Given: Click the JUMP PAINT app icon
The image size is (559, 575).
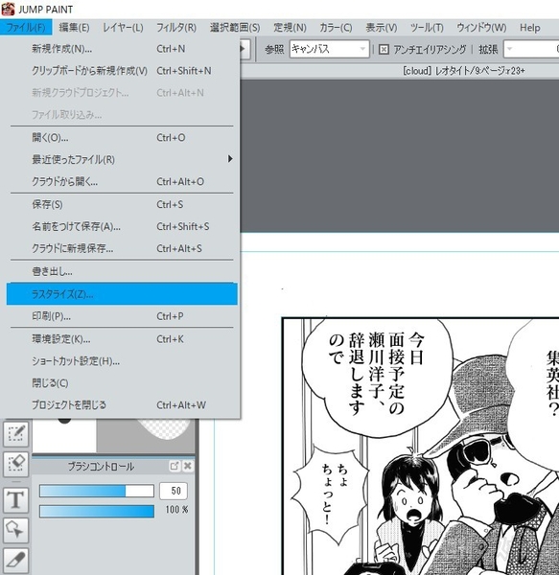Looking at the screenshot, I should click(x=8, y=9).
